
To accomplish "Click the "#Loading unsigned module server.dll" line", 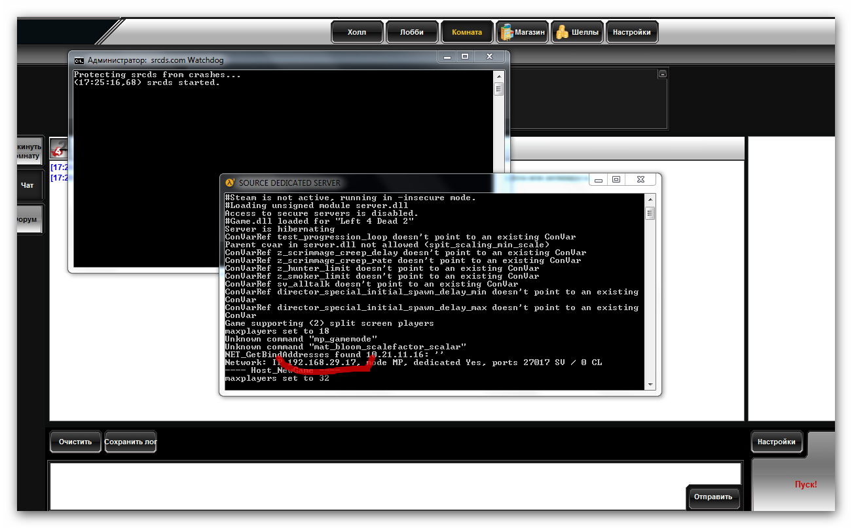I will pyautogui.click(x=316, y=205).
